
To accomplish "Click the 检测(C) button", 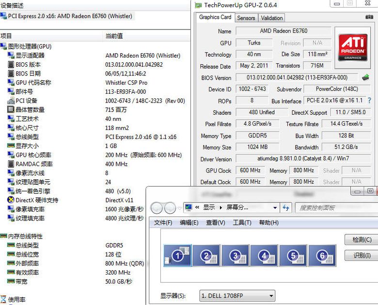I will coord(362,240).
